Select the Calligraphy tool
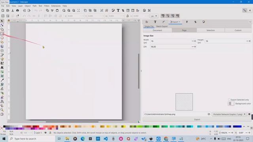Screen dimensions: 253x142 [x=2, y=63]
